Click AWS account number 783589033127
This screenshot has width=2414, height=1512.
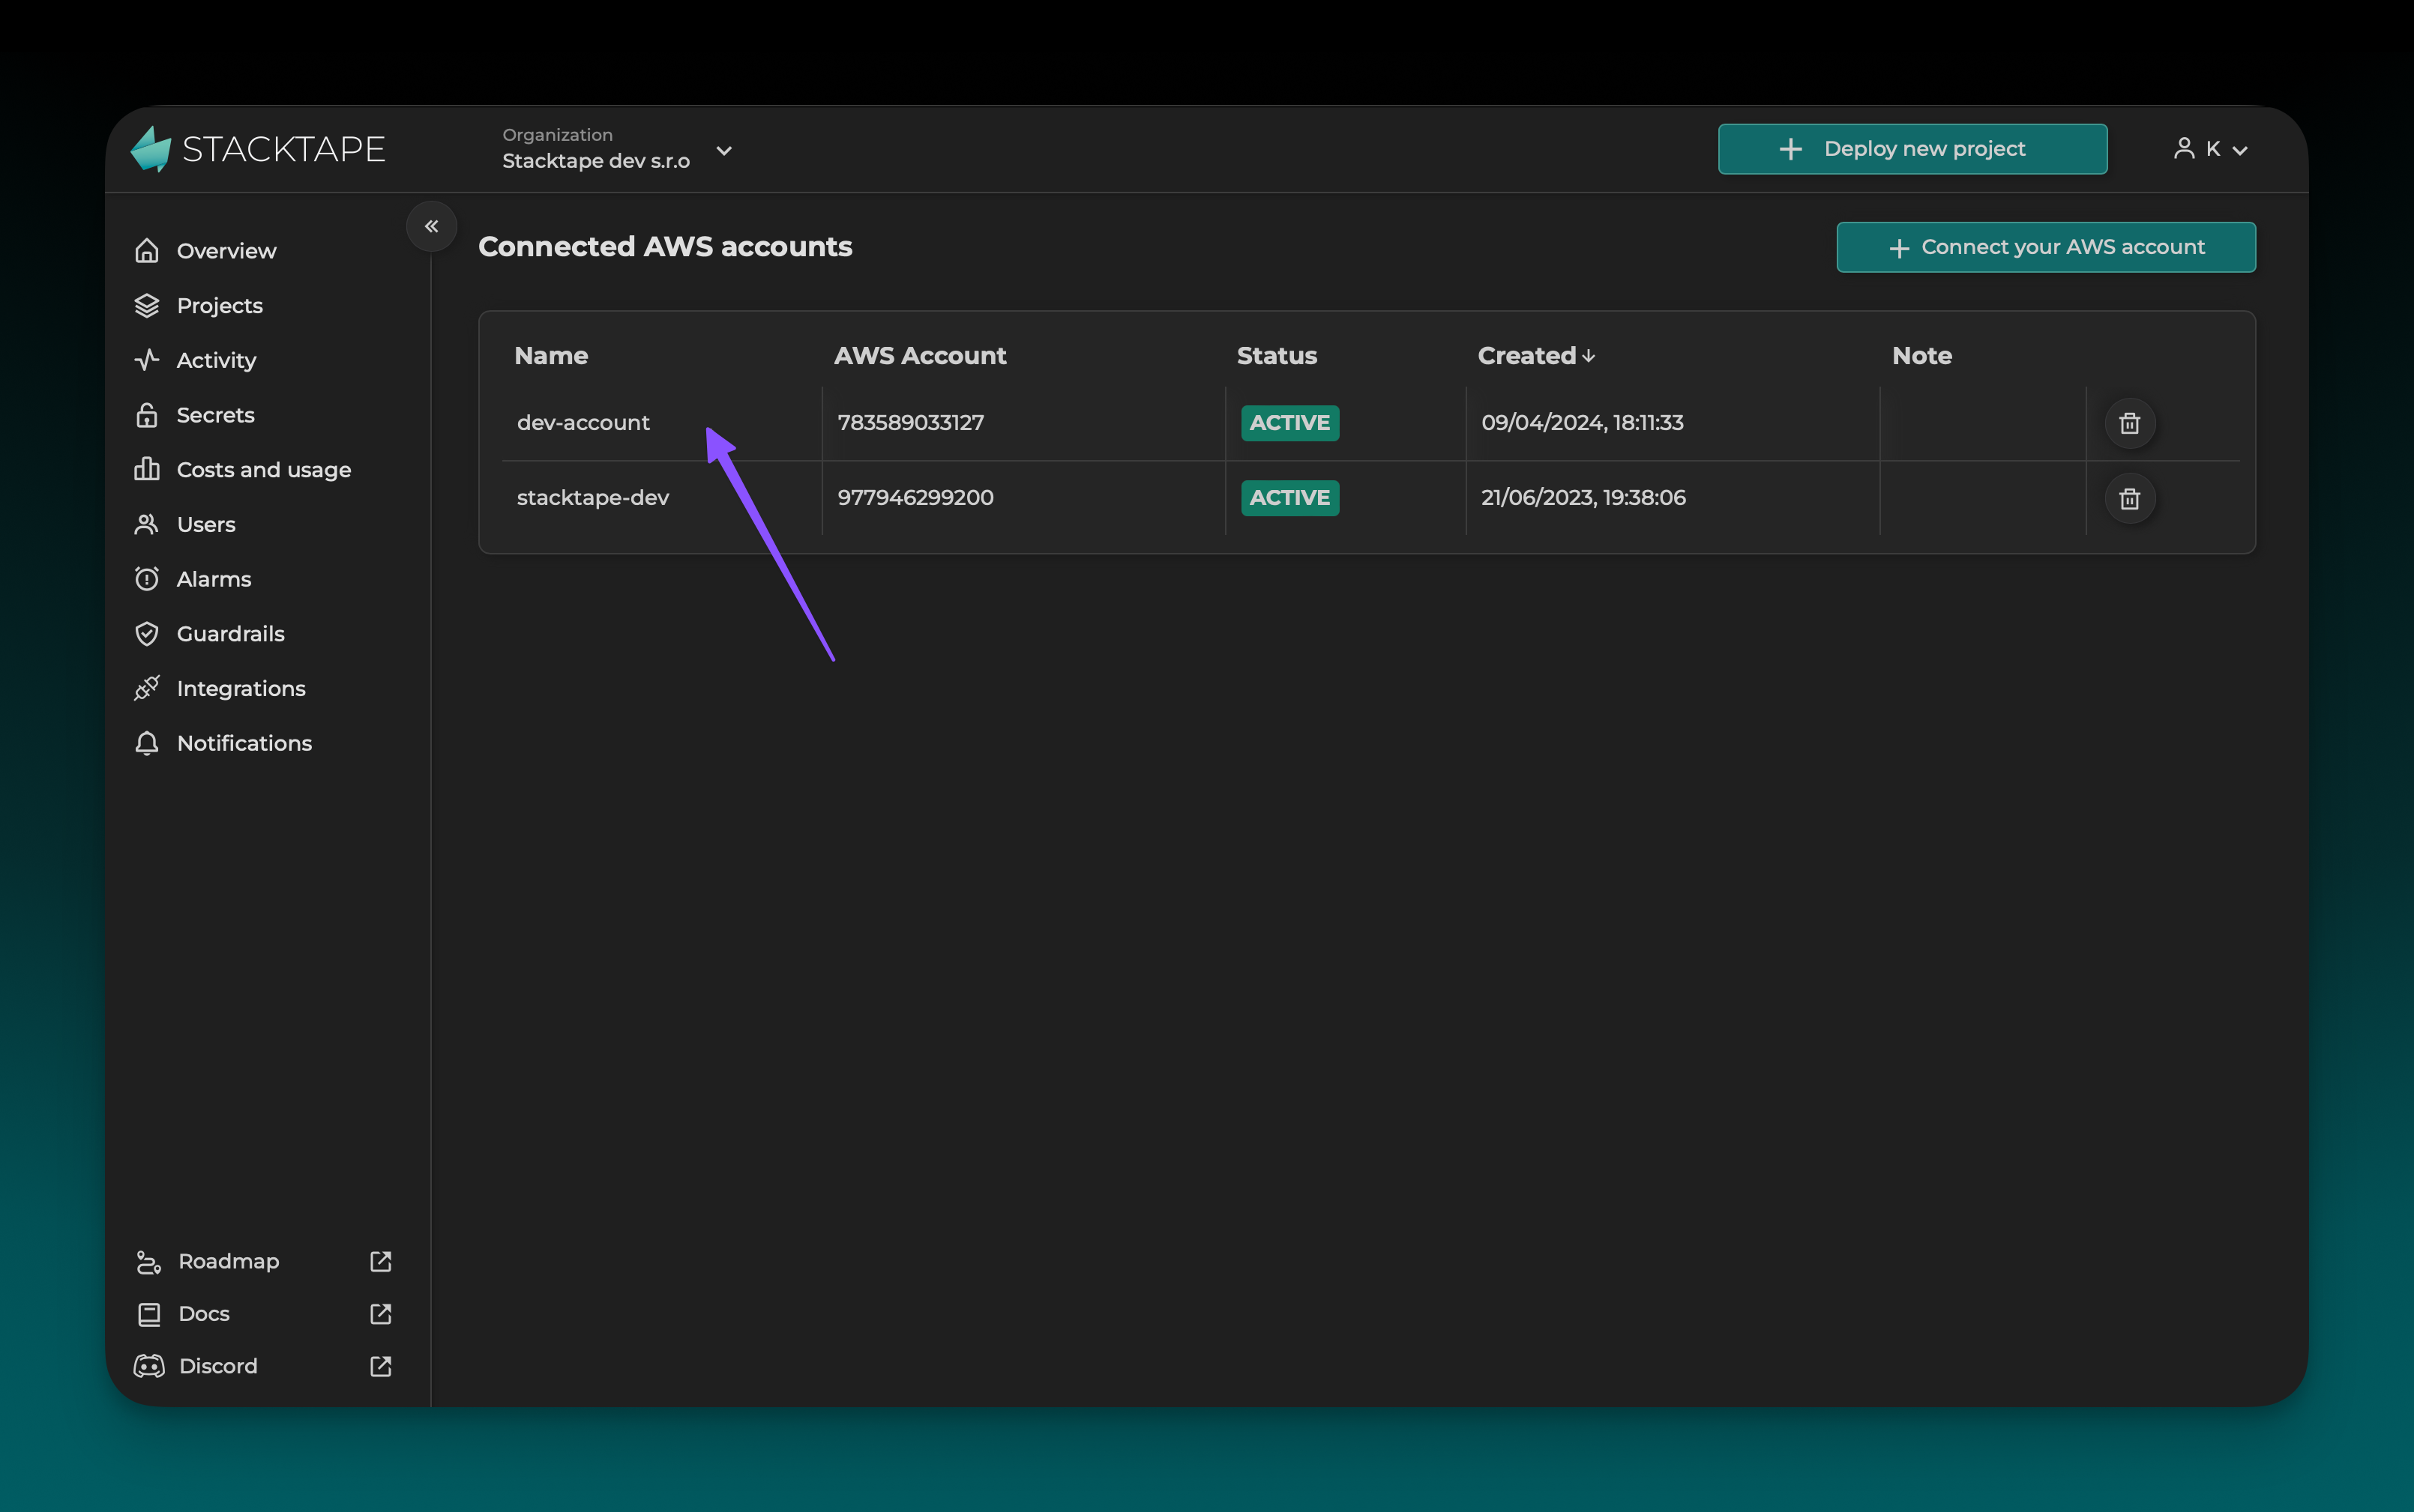pos(910,423)
